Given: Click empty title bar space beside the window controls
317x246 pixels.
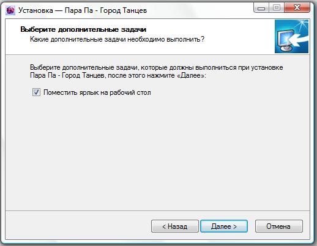Looking at the screenshot, I should tap(200, 10).
